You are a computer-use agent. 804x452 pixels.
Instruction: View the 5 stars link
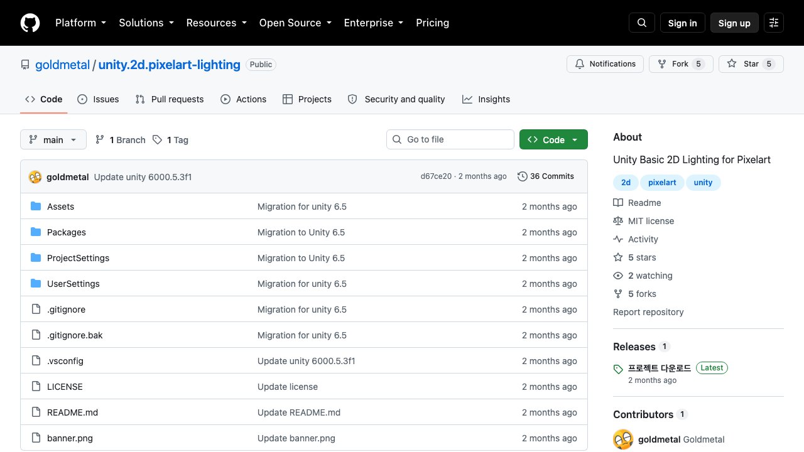click(634, 257)
